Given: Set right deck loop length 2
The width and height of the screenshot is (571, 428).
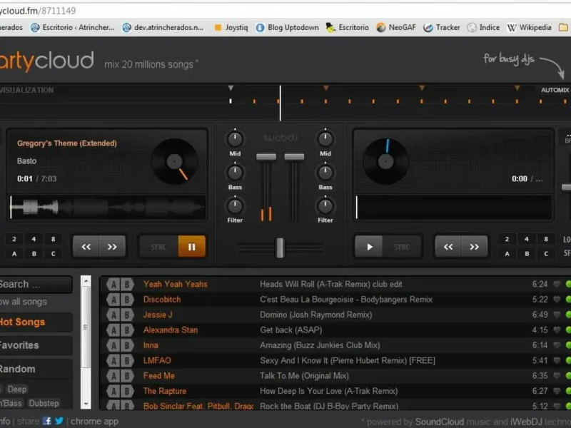Looking at the screenshot, I should coord(507,239).
